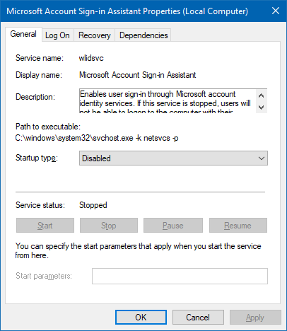Viewport: 287px width, 331px height.
Task: Click the 'Description:' label
Action: point(35,97)
